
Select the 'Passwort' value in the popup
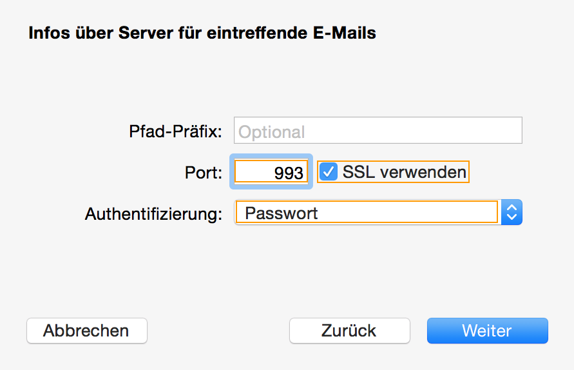point(282,213)
